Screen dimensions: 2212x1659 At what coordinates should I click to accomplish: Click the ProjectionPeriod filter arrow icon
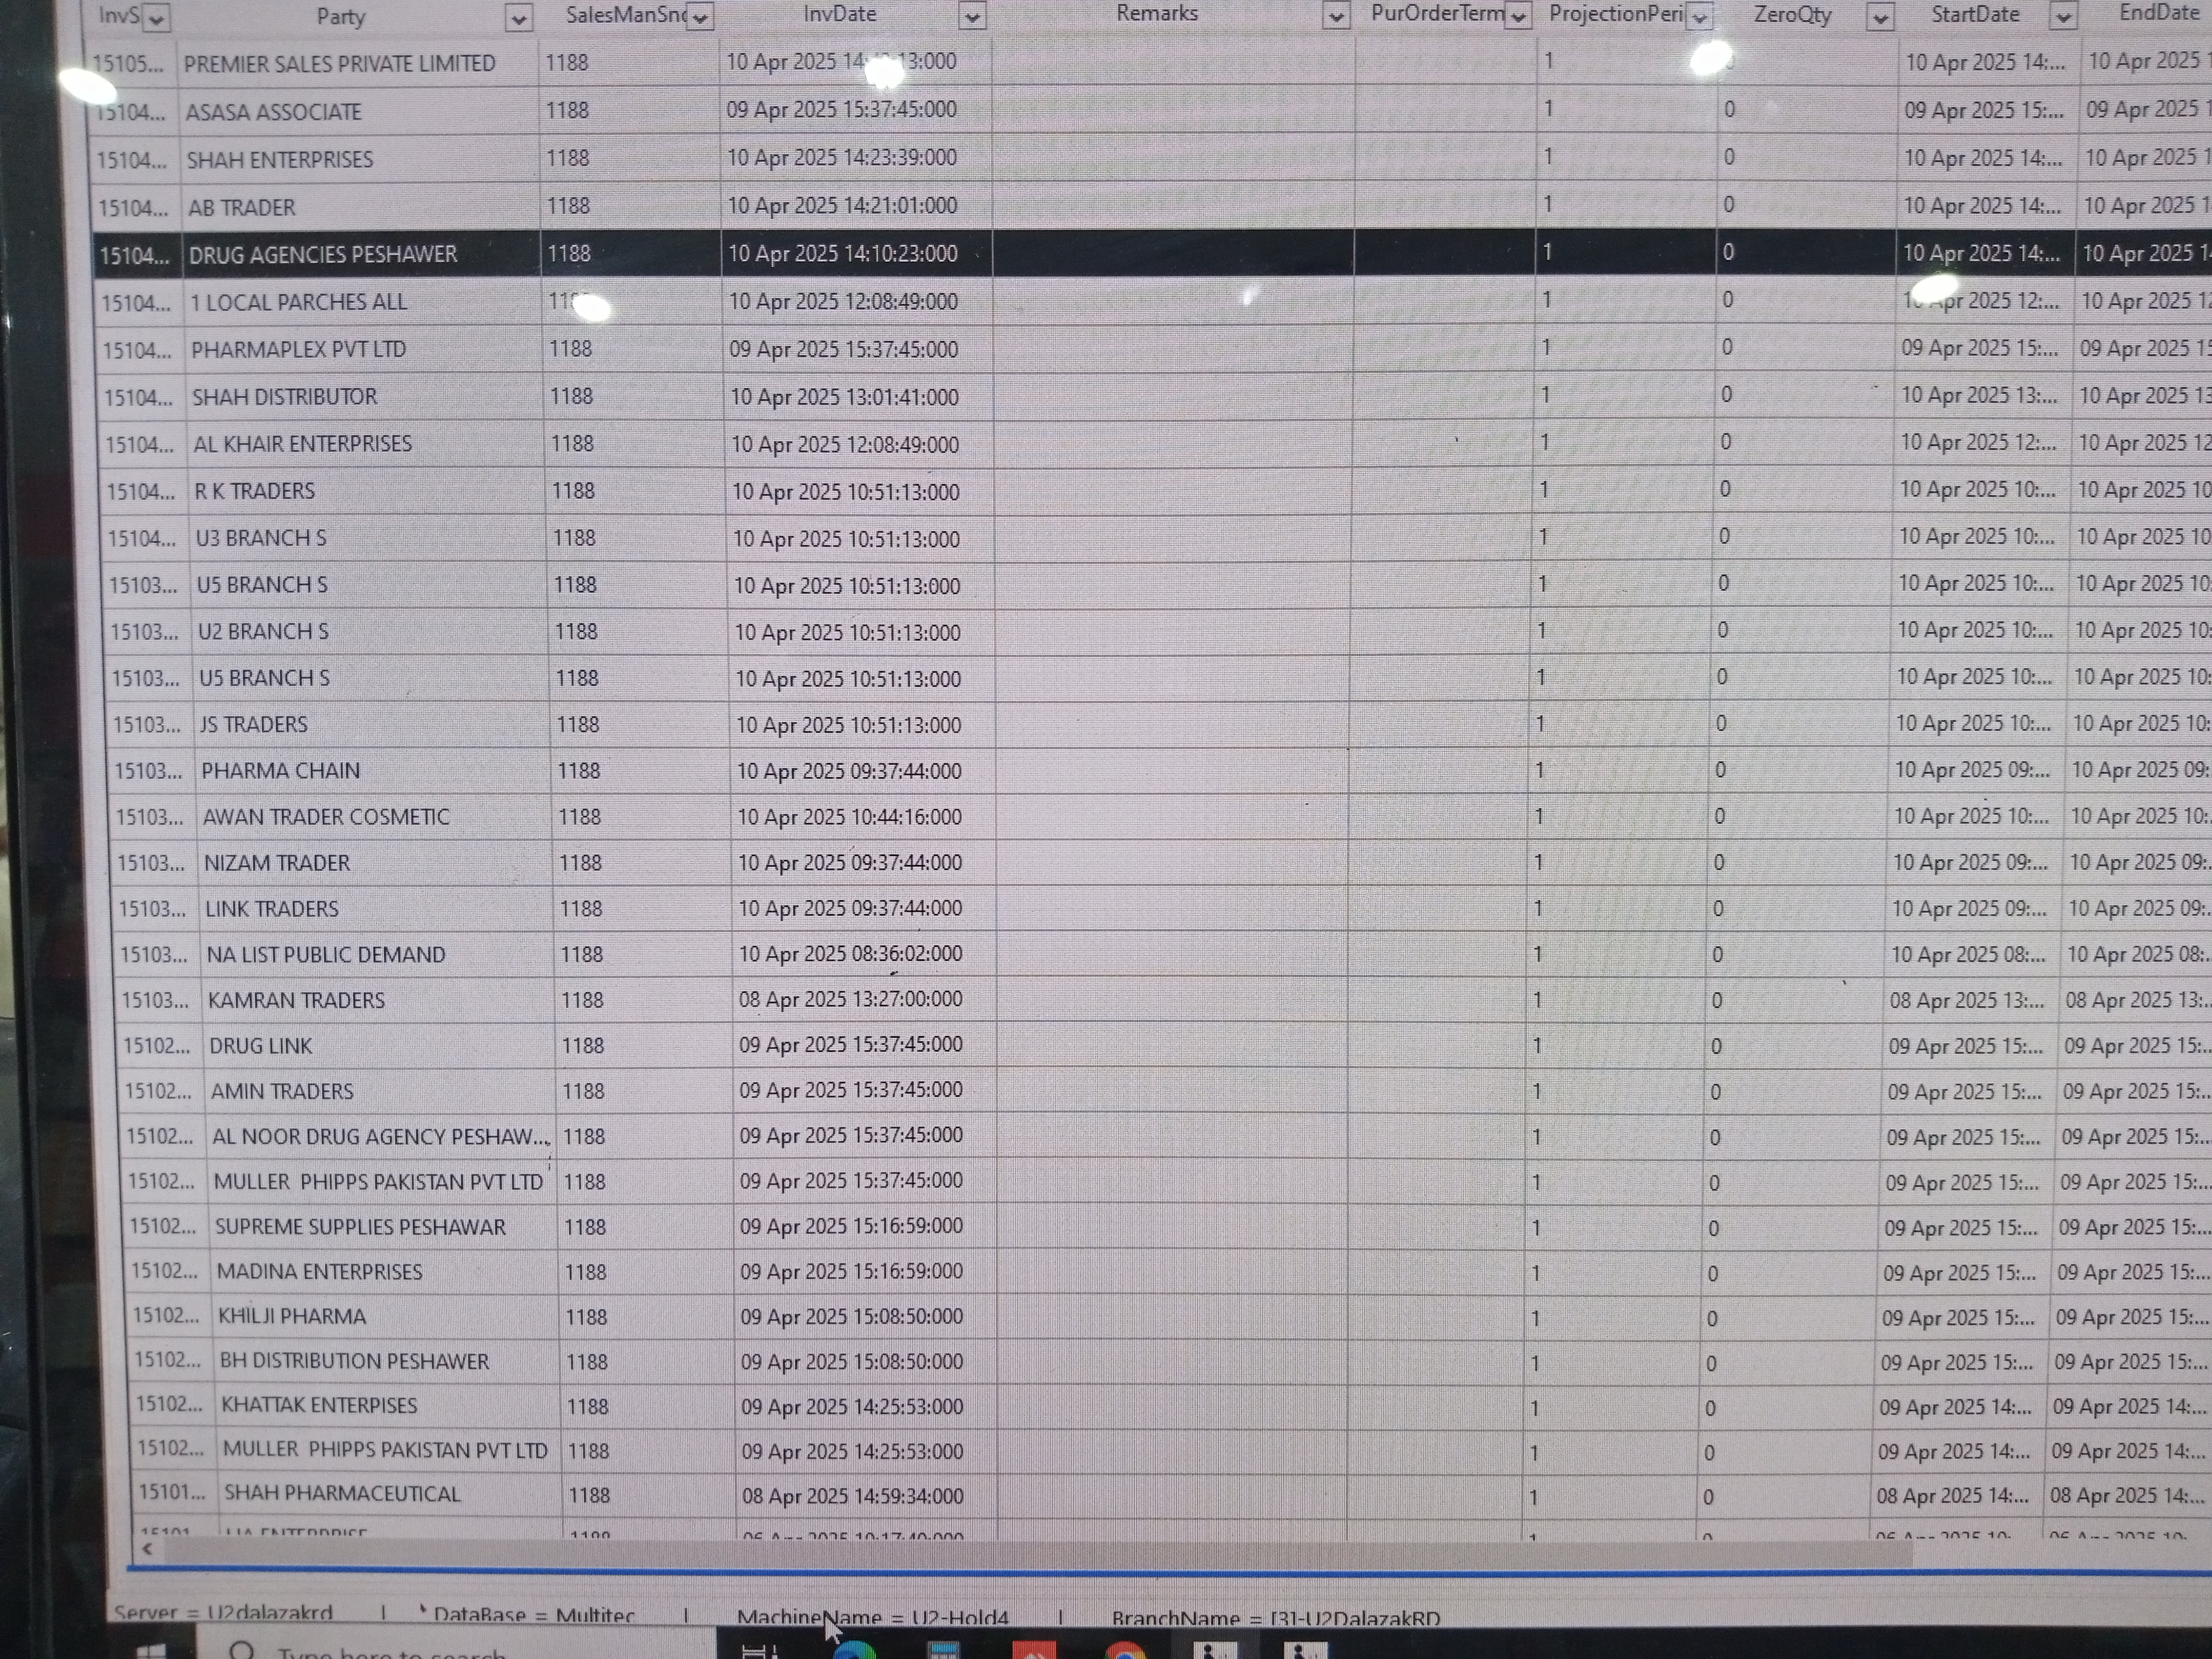pos(1699,16)
